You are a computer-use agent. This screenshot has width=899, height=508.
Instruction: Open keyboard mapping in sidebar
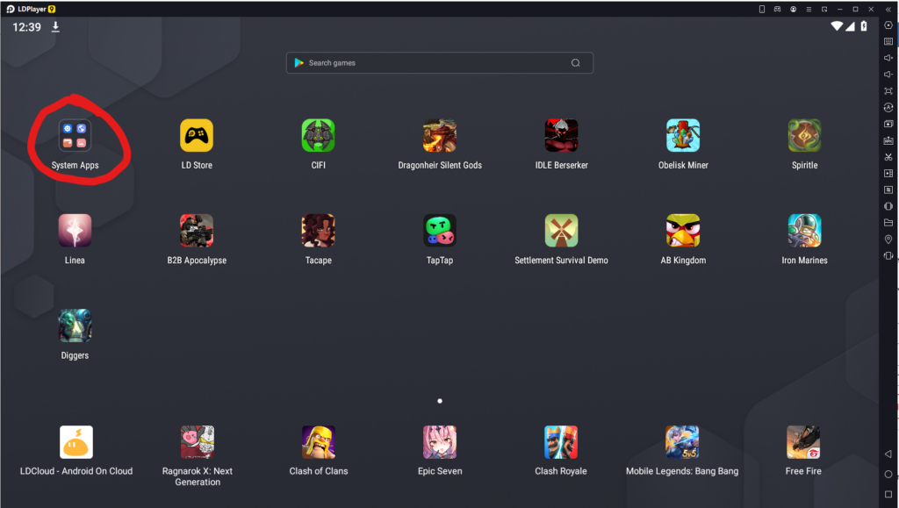click(x=888, y=41)
